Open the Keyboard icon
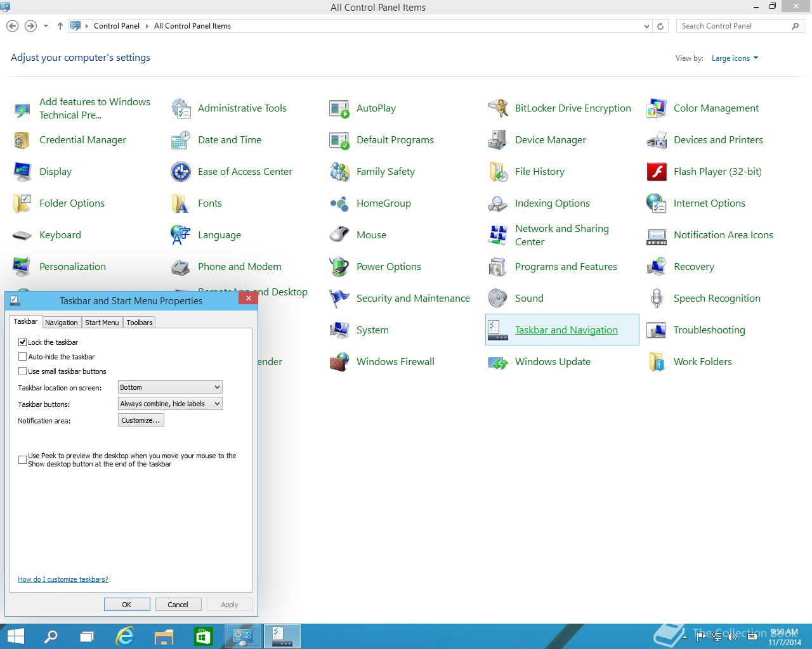This screenshot has height=649, width=812. 22,235
